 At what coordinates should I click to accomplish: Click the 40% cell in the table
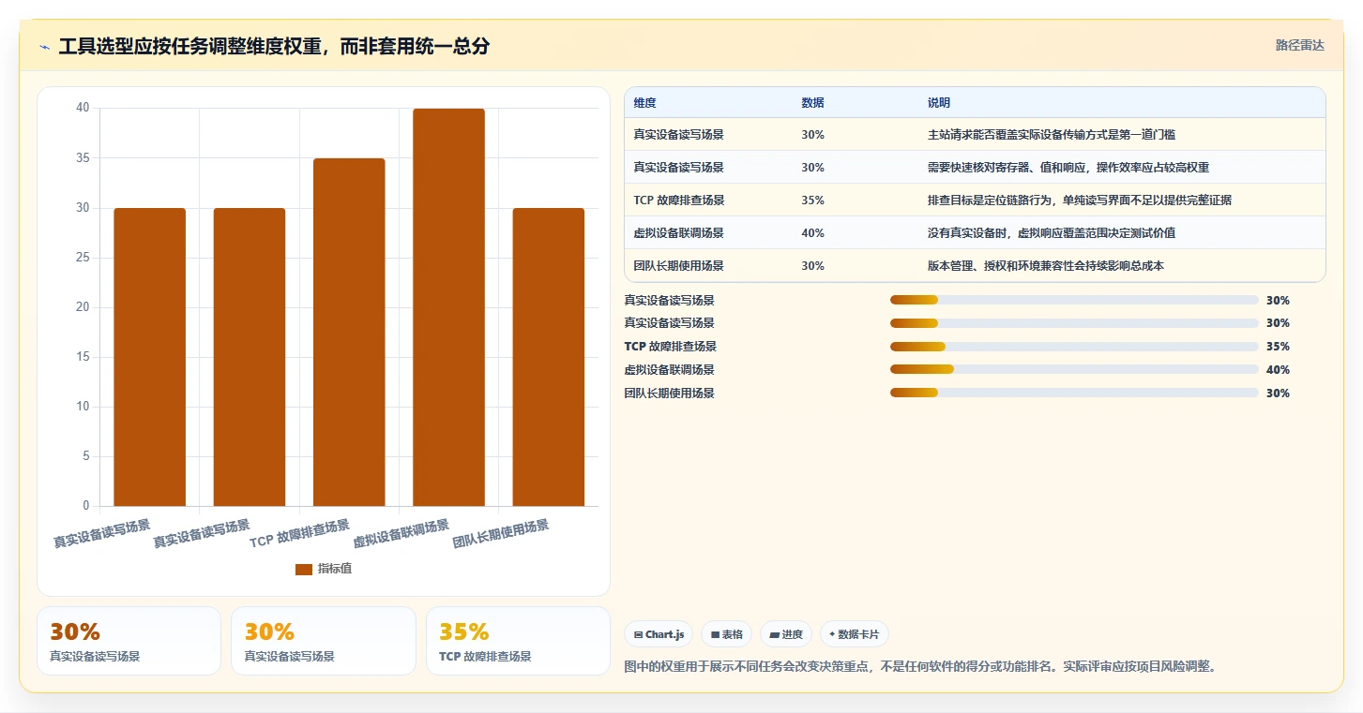(x=812, y=233)
